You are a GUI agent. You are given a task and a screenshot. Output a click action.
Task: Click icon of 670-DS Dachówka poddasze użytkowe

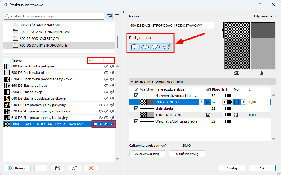[7, 79]
